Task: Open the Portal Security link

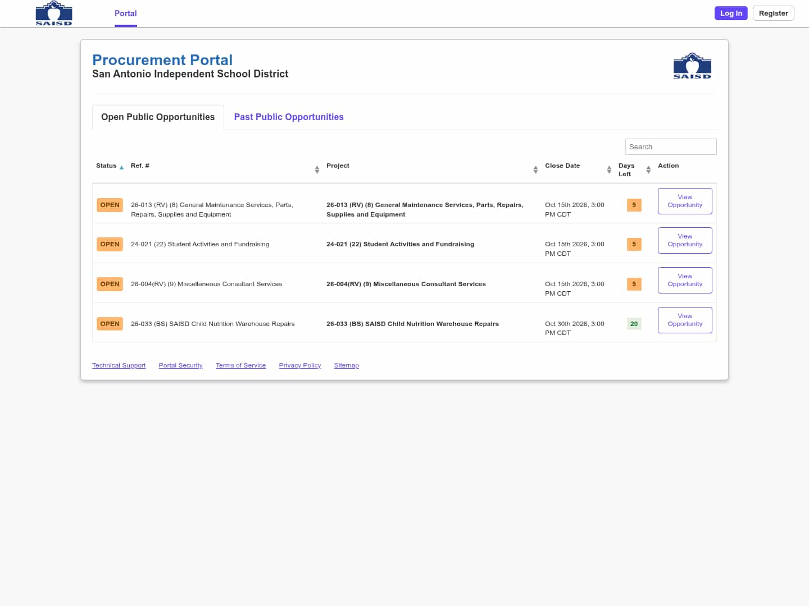Action: (180, 365)
